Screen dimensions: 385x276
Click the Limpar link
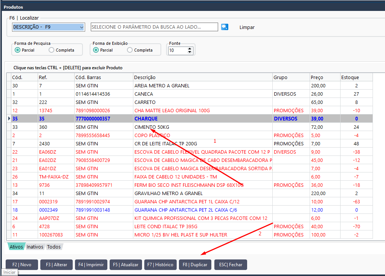pyautogui.click(x=247, y=27)
